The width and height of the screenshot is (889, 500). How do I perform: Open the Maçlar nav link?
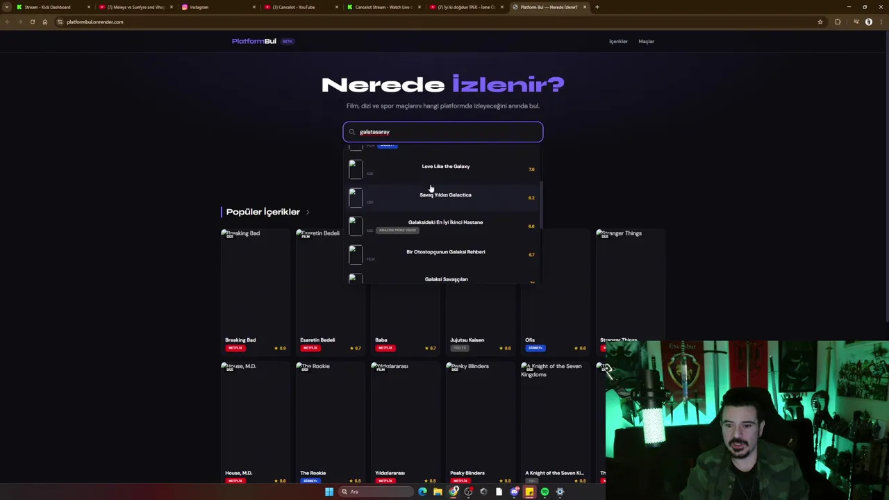(x=647, y=41)
